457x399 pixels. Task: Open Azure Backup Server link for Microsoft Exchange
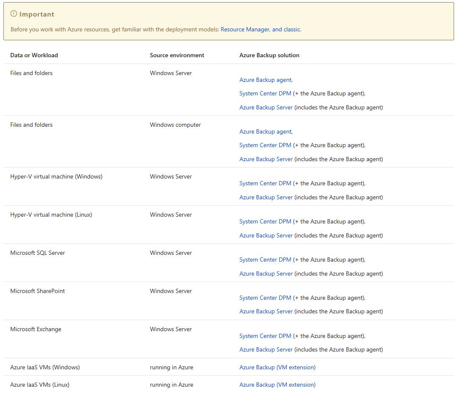tap(266, 349)
